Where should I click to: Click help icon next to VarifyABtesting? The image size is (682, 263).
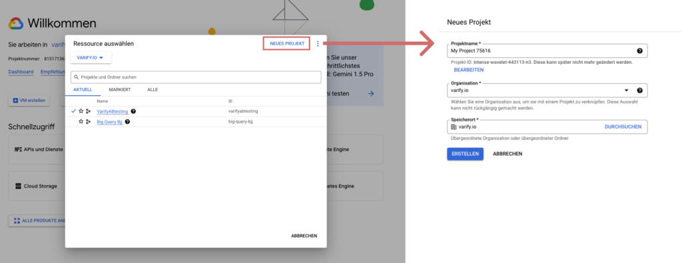pos(133,111)
